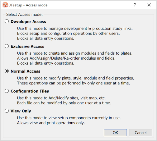The height and width of the screenshot is (141, 157).
Task: Click the Normal Access bold label
Action: (x=26, y=71)
